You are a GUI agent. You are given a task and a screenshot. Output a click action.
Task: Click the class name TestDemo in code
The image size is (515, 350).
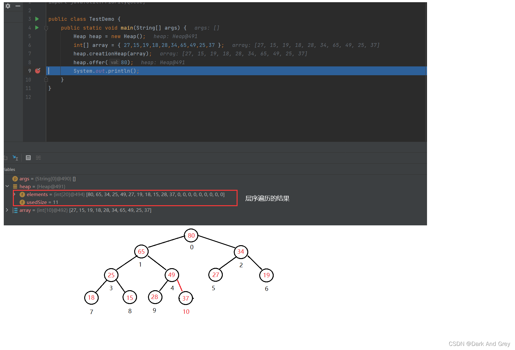tap(102, 19)
